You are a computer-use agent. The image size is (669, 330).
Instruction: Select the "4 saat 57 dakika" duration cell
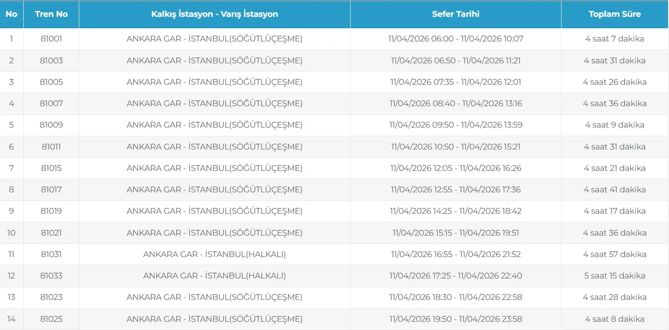614,254
